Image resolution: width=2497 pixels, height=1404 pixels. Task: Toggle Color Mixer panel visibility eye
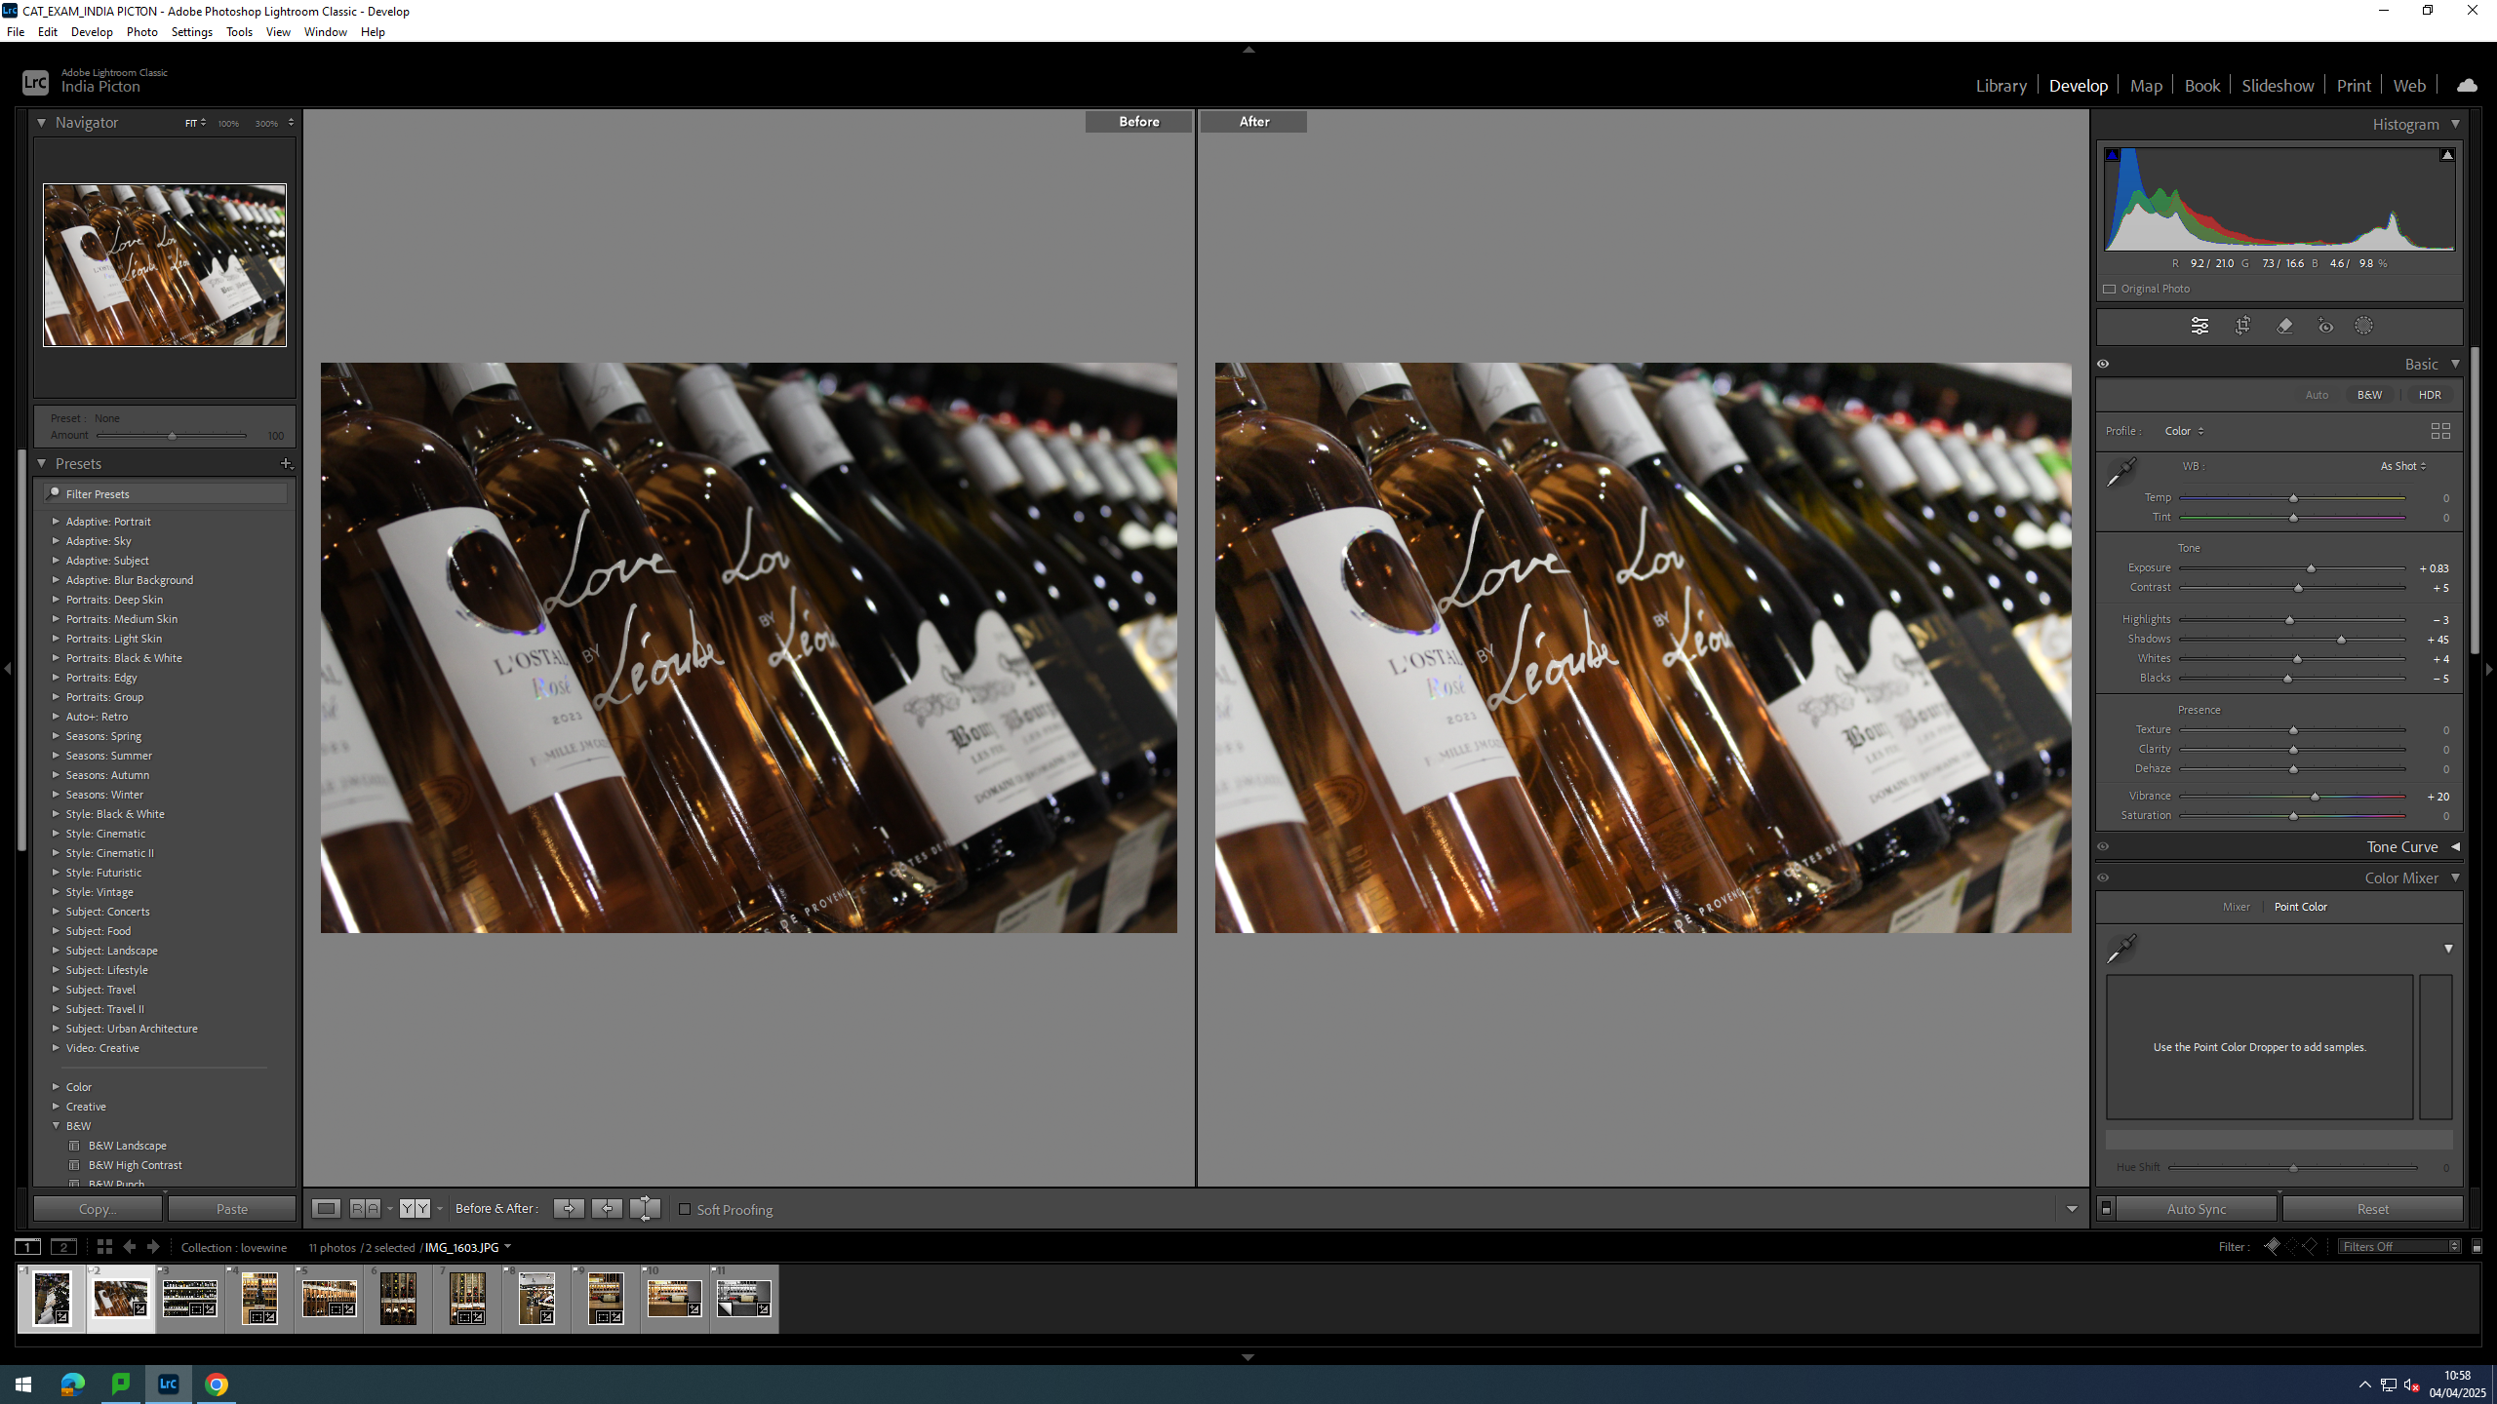[x=2103, y=878]
